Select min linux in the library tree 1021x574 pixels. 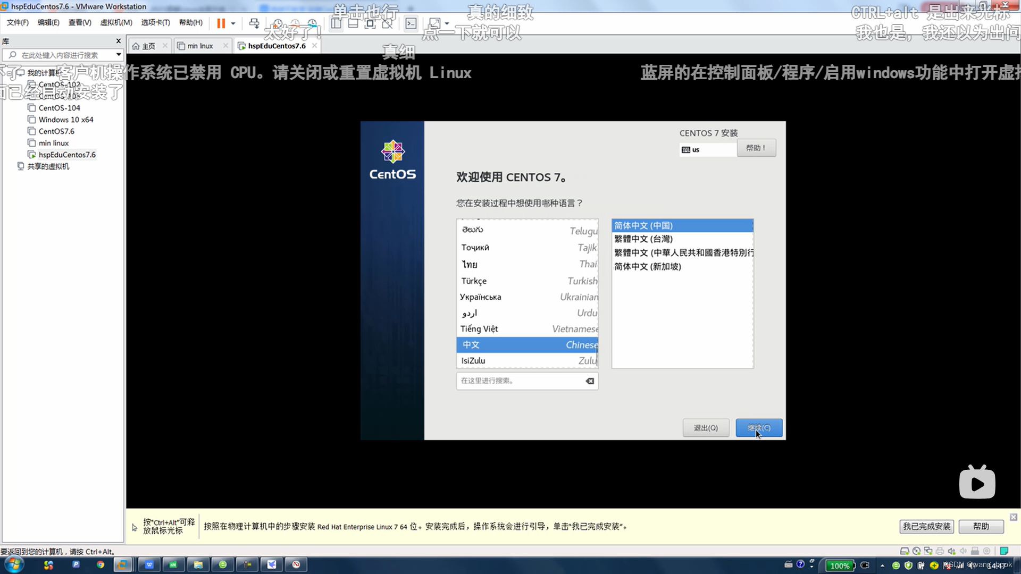[53, 143]
